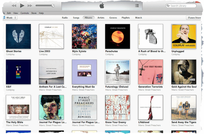Screen dimensions: 204x134
Task: Click Everything Must Go title text
Action: pyautogui.click(x=83, y=87)
